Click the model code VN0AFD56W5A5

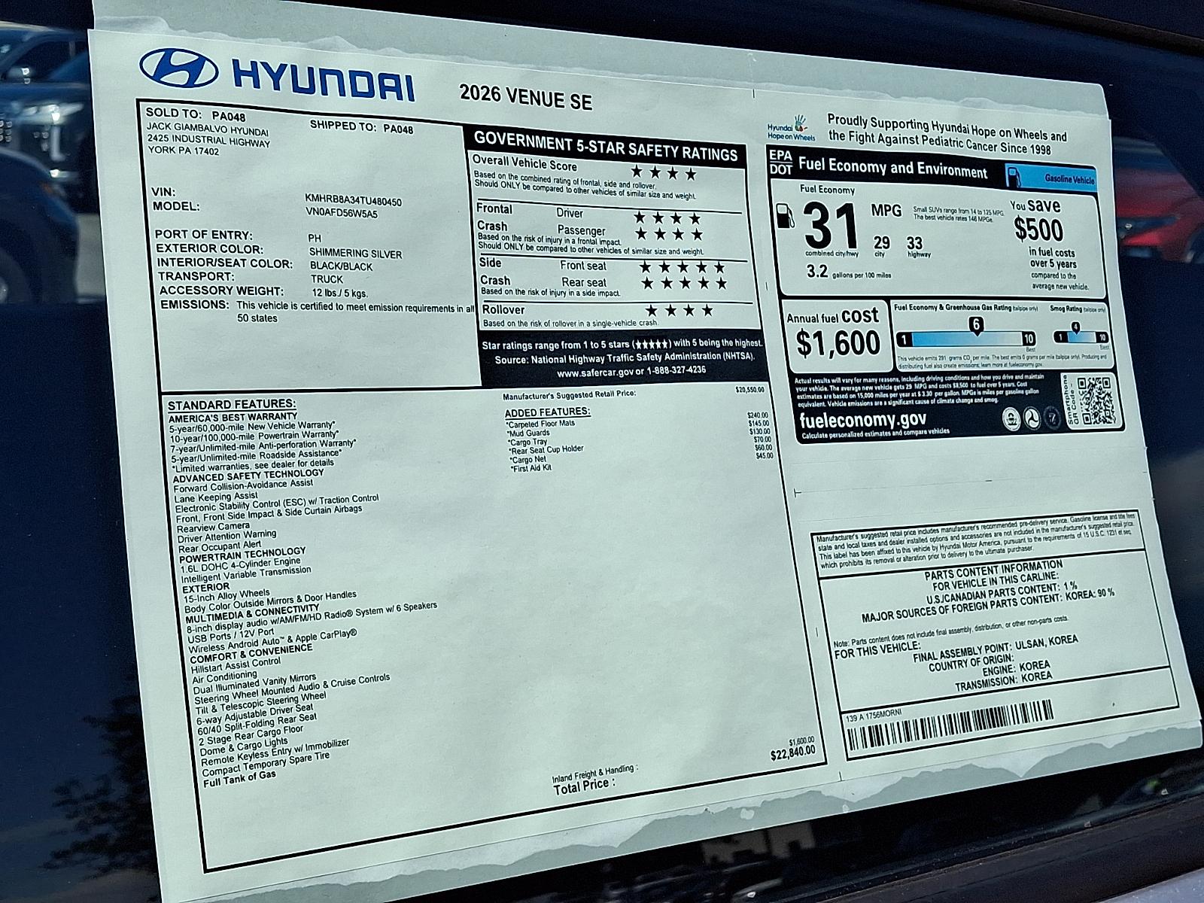click(x=342, y=213)
